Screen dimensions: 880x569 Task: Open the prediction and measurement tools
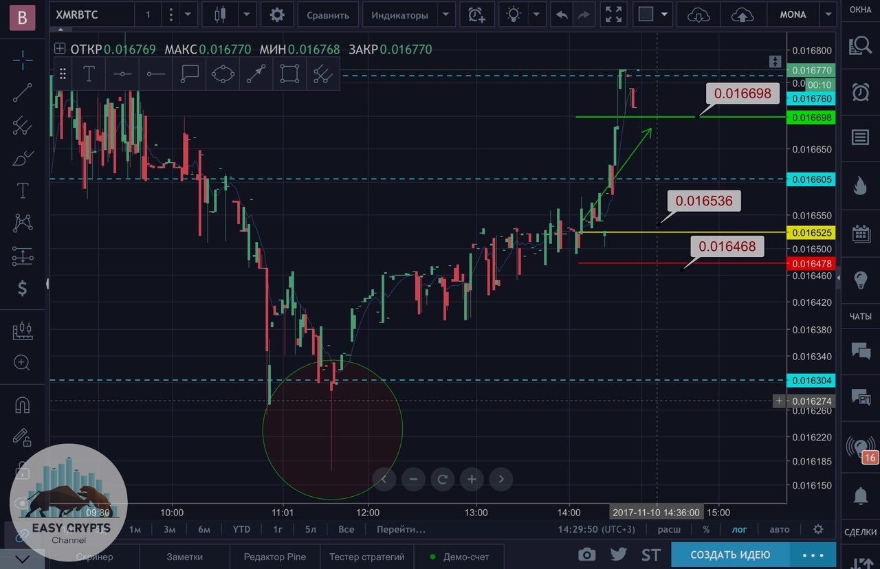tap(23, 256)
